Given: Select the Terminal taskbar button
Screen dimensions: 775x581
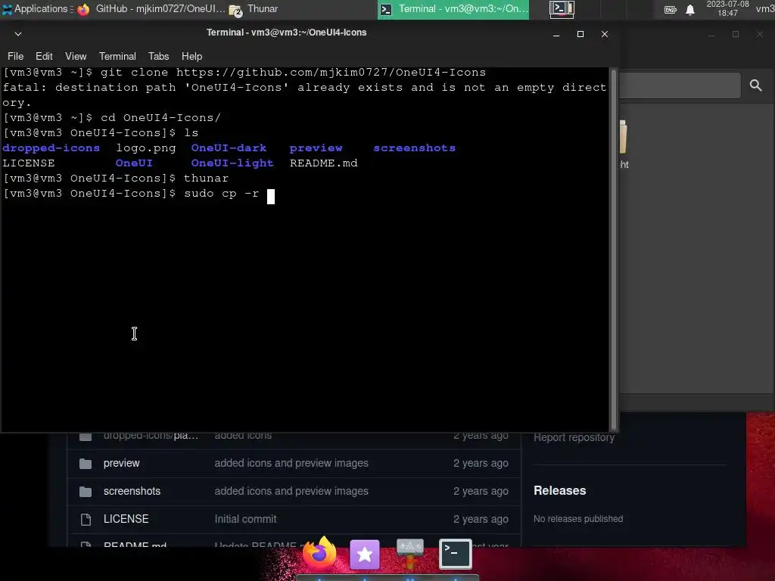Looking at the screenshot, I should point(453,9).
